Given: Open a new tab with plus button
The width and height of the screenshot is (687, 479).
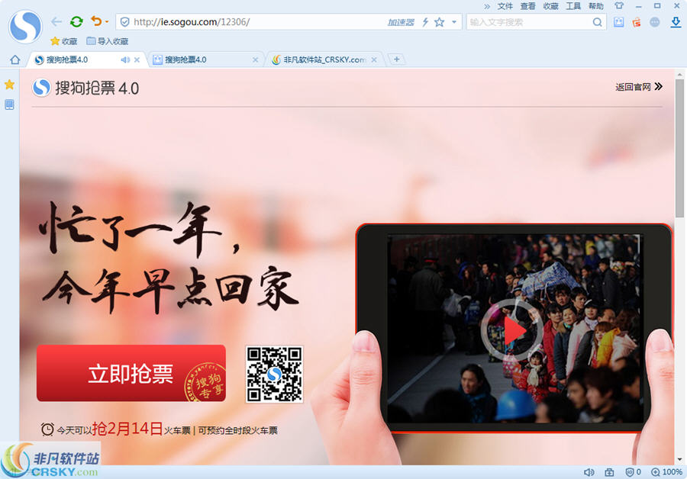Looking at the screenshot, I should [396, 59].
